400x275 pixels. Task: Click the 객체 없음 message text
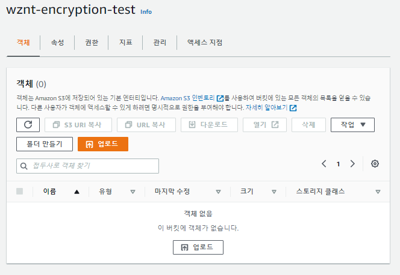click(198, 214)
